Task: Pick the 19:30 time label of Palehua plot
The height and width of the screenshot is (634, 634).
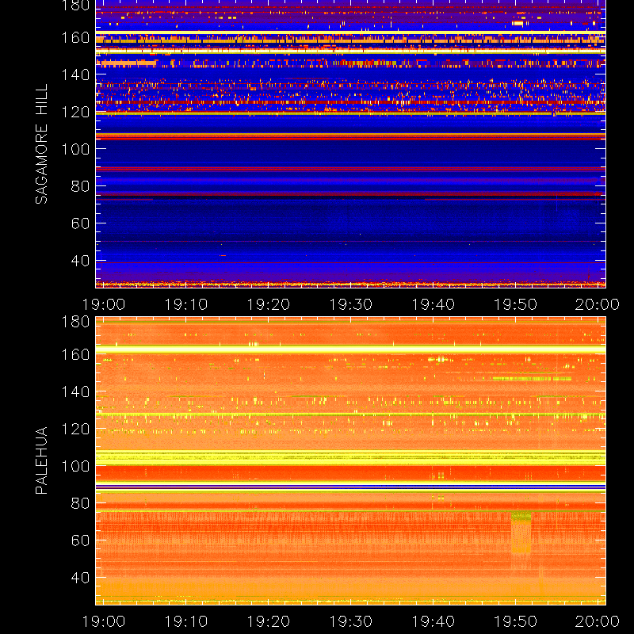Action: (351, 621)
